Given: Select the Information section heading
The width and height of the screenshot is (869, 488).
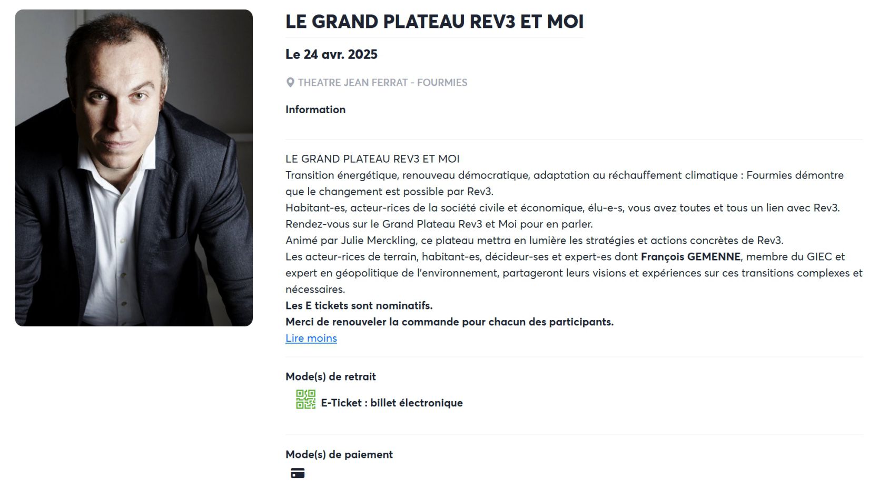Looking at the screenshot, I should coord(315,109).
